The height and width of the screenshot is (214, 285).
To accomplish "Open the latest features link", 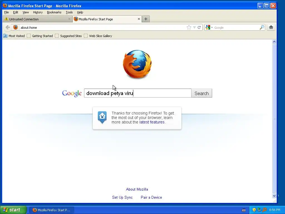I will pos(152,122).
